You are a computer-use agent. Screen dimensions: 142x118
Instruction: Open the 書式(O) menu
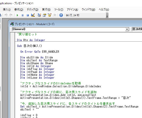19,9
